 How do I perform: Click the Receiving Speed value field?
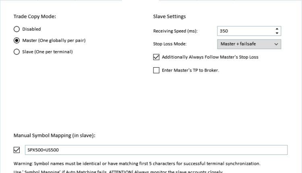point(244,31)
